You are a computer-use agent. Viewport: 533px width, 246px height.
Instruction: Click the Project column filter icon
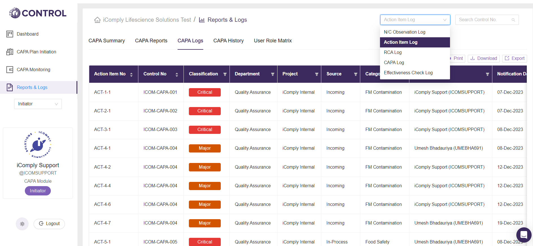point(316,74)
